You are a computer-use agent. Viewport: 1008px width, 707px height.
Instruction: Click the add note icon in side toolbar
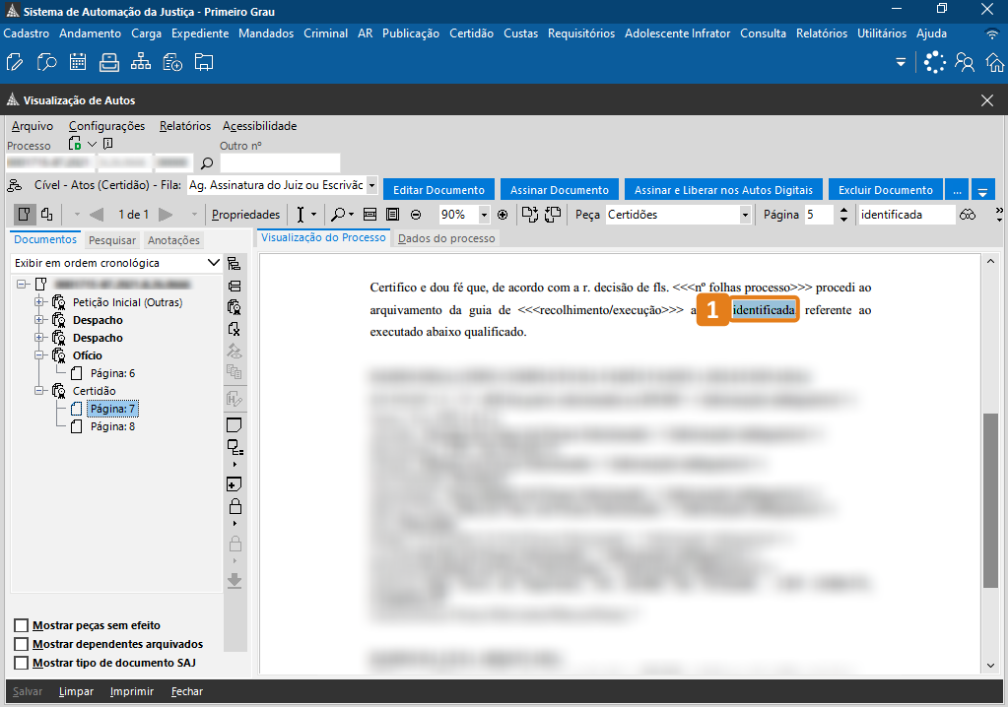(234, 484)
